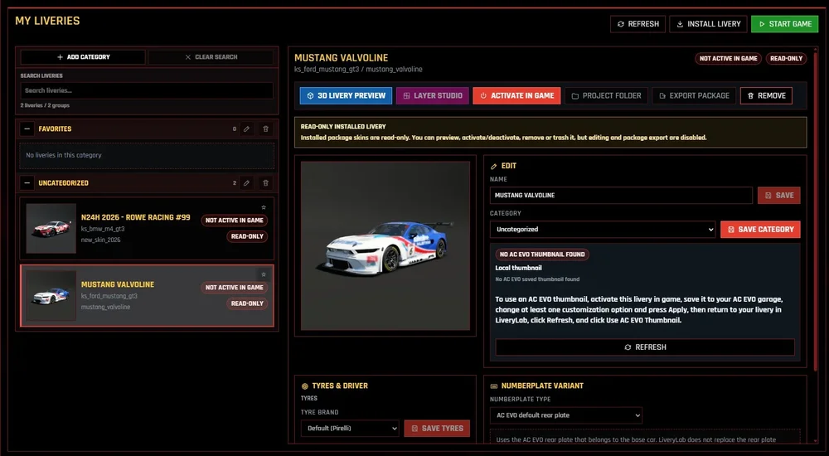Screen dimensions: 829x456
Task: Open the Numberplate Type dropdown
Action: (x=565, y=415)
